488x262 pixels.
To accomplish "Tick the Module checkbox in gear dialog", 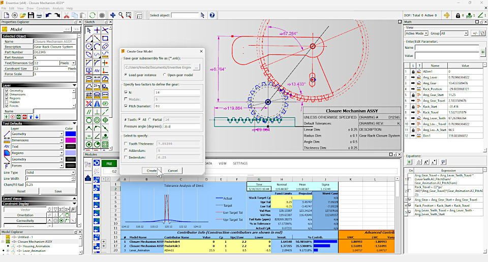I will click(x=126, y=99).
